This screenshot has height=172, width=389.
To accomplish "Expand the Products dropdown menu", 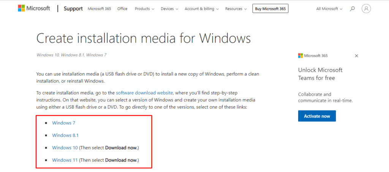I will 144,9.
